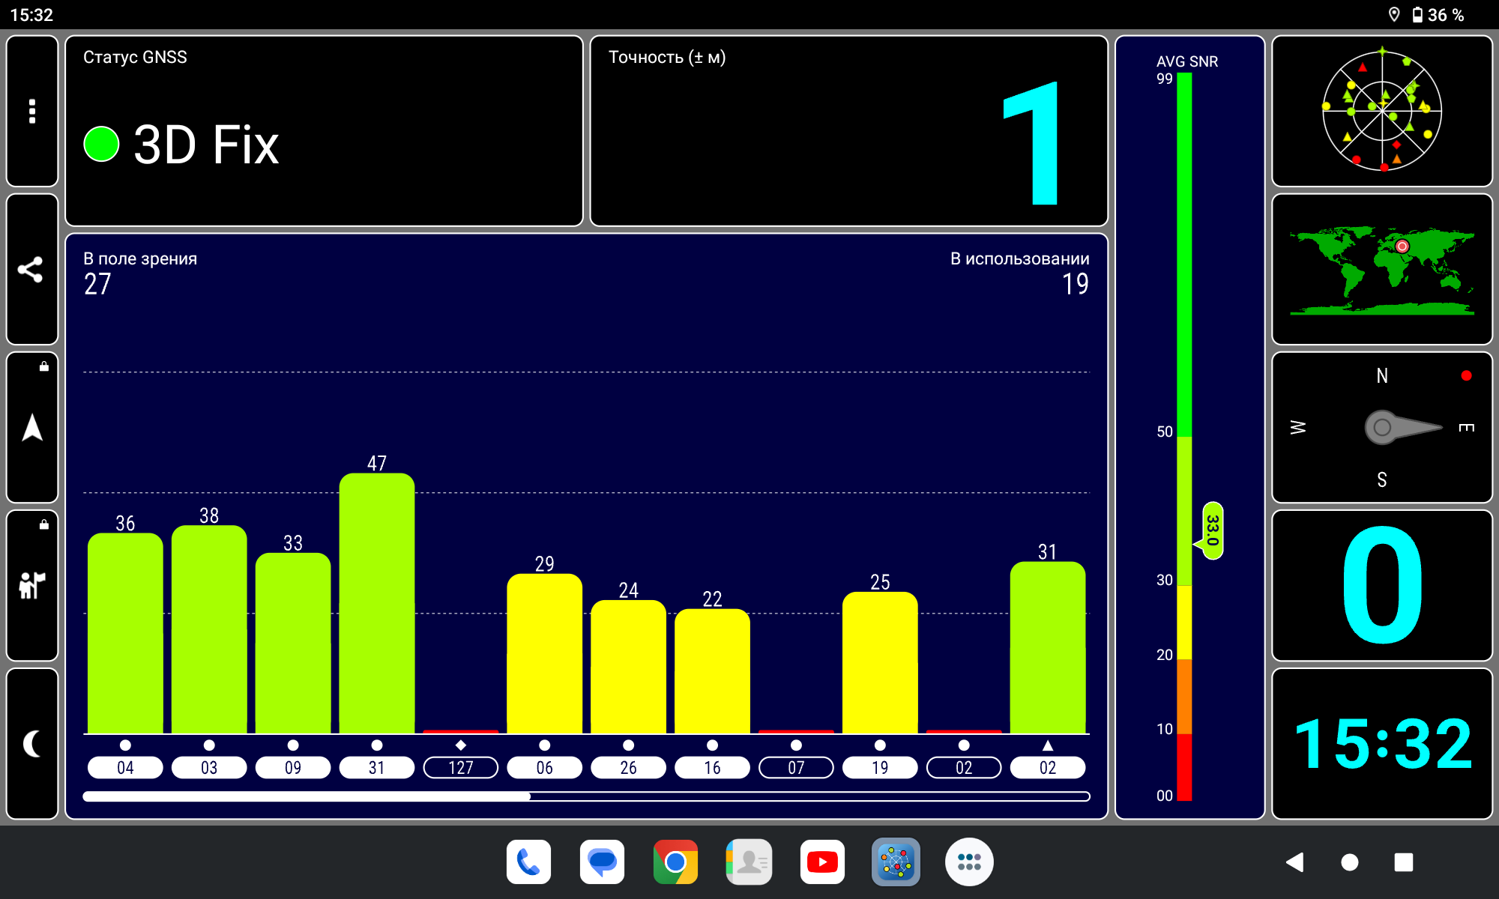Tap the recent apps square button
Viewport: 1499px width, 899px height.
1404,862
